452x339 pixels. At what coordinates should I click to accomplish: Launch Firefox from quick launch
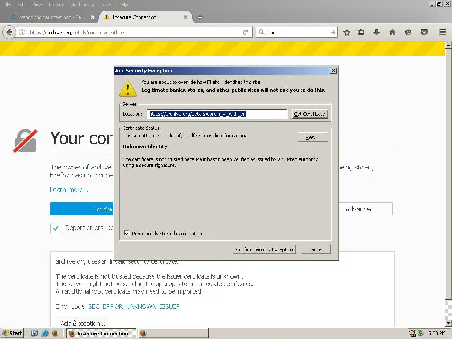[55, 333]
